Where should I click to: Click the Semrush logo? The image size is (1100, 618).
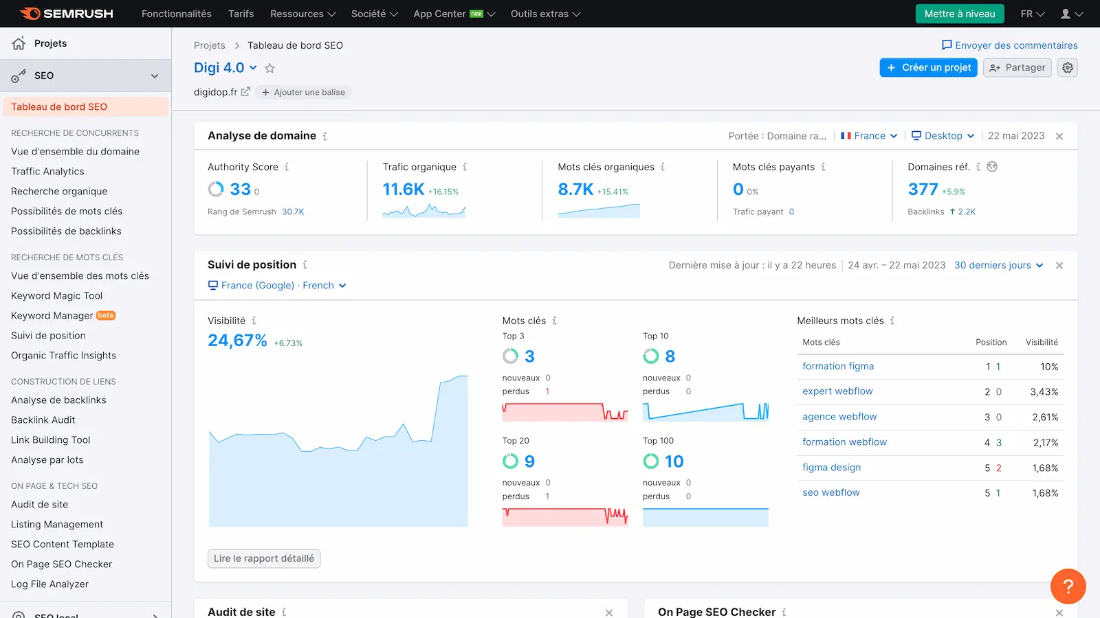pos(67,14)
